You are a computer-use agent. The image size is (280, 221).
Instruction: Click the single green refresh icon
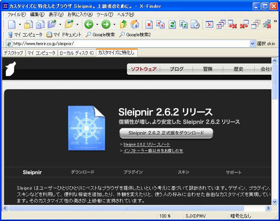(x=172, y=25)
